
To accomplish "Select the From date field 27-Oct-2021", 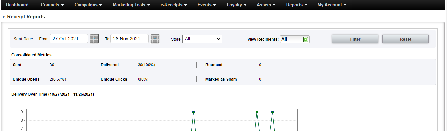I will coord(69,39).
